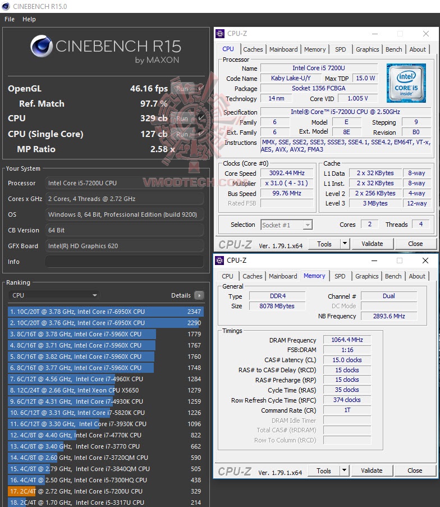
Task: Select ranking row 9 i7-4930K CPU
Action: click(106, 401)
